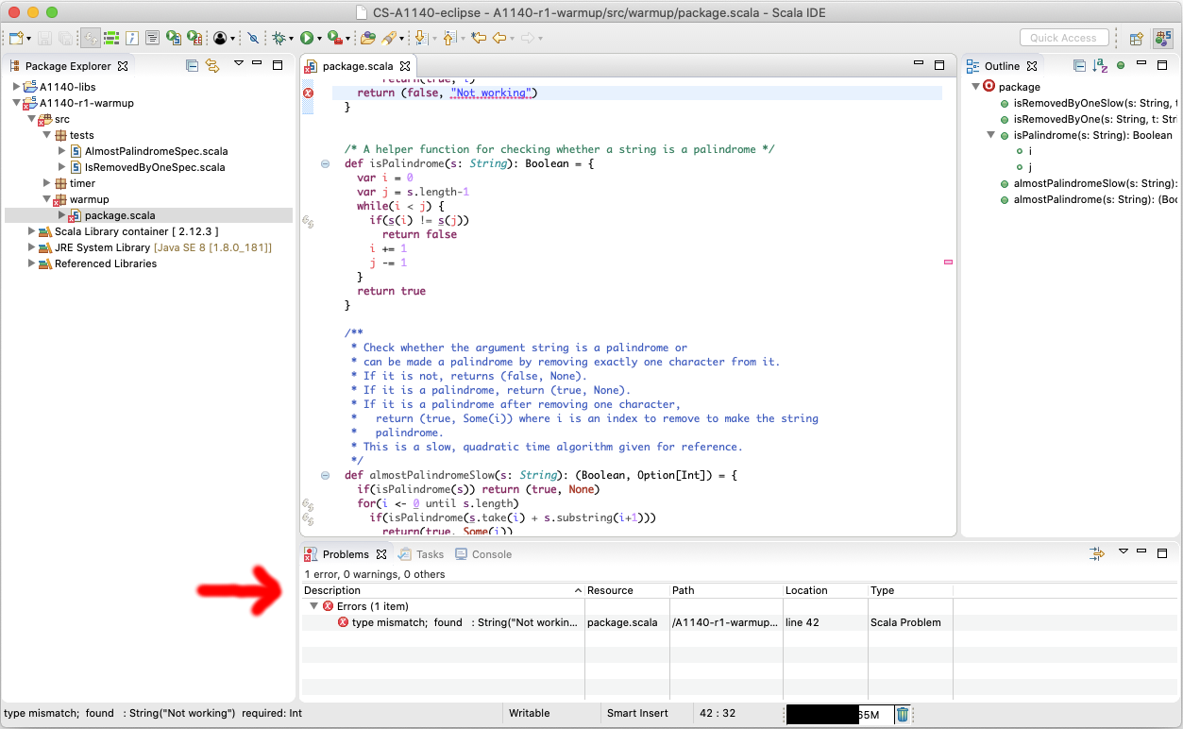Click the Open Type folder icon in toolbar

pos(367,38)
